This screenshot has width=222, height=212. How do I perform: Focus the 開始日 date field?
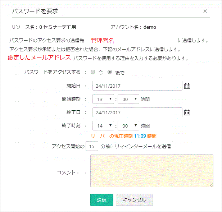[137, 86]
